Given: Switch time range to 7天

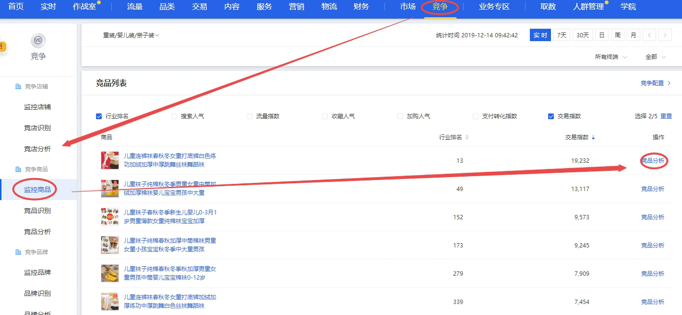Looking at the screenshot, I should coord(562,35).
